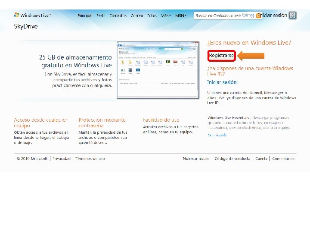Image resolution: width=310 pixels, height=233 pixels.
Task: Click the '¿Eres nuevo en Windows Live?' heading
Action: point(249,43)
